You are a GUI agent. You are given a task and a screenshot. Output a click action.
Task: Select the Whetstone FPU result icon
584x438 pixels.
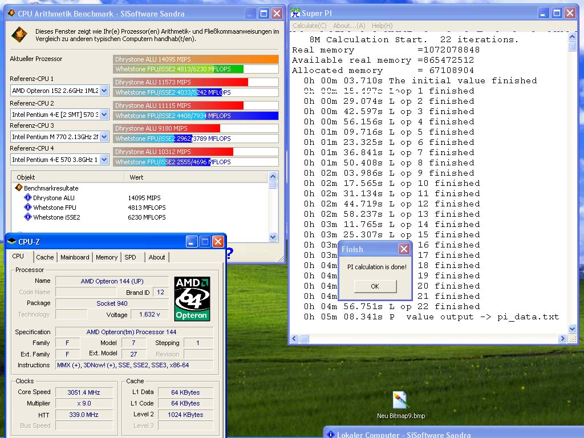(28, 208)
